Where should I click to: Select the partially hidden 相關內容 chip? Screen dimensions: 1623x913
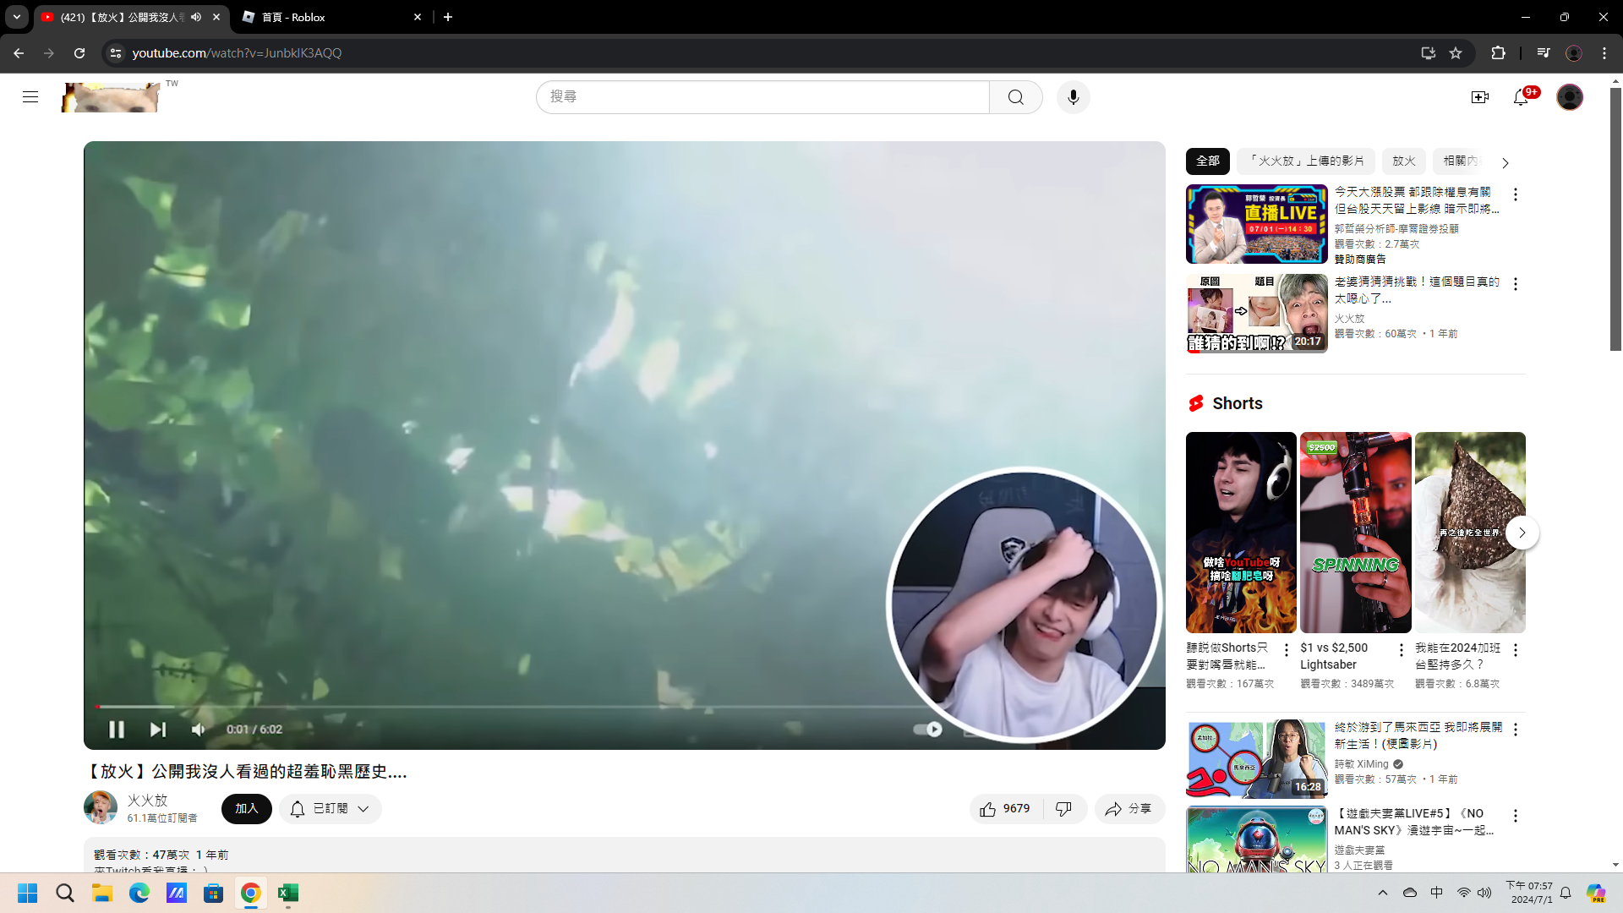pos(1459,161)
